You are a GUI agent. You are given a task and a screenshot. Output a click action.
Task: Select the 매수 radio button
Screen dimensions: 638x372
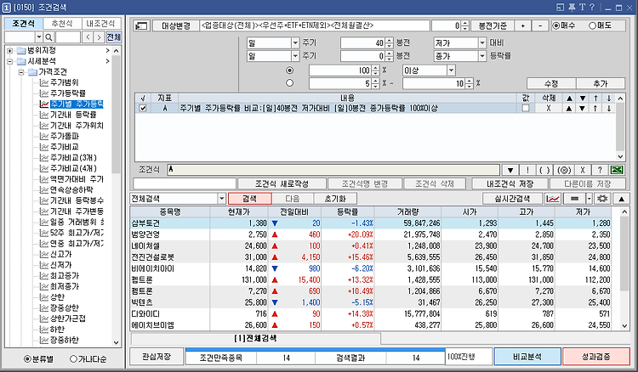pos(555,25)
